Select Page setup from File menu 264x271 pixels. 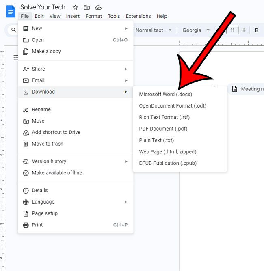[x=45, y=213]
